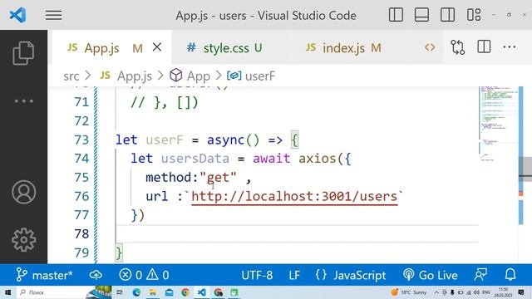Screen dimensions: 532x299
Task: Select the src breadcrumb segment
Action: click(x=71, y=76)
